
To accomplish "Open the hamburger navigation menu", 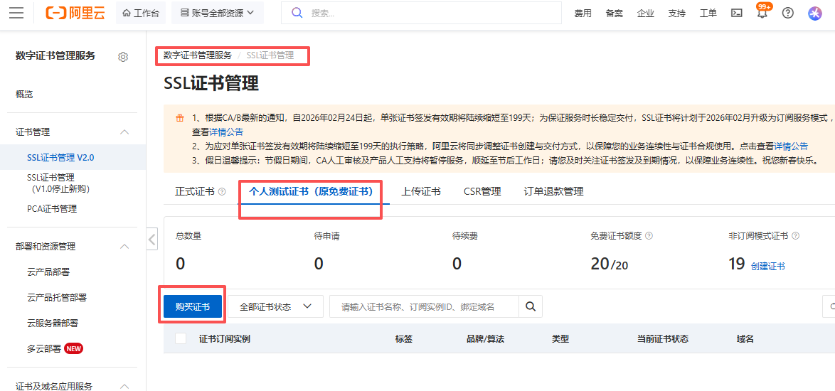I will click(x=16, y=14).
